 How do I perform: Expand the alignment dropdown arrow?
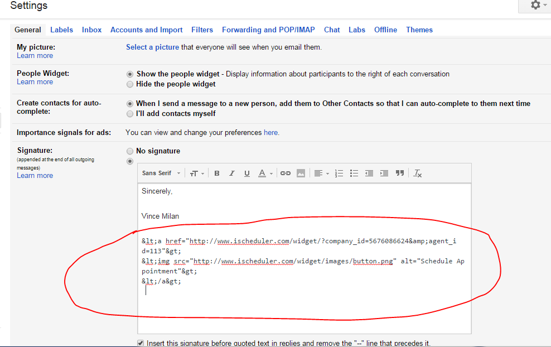327,173
